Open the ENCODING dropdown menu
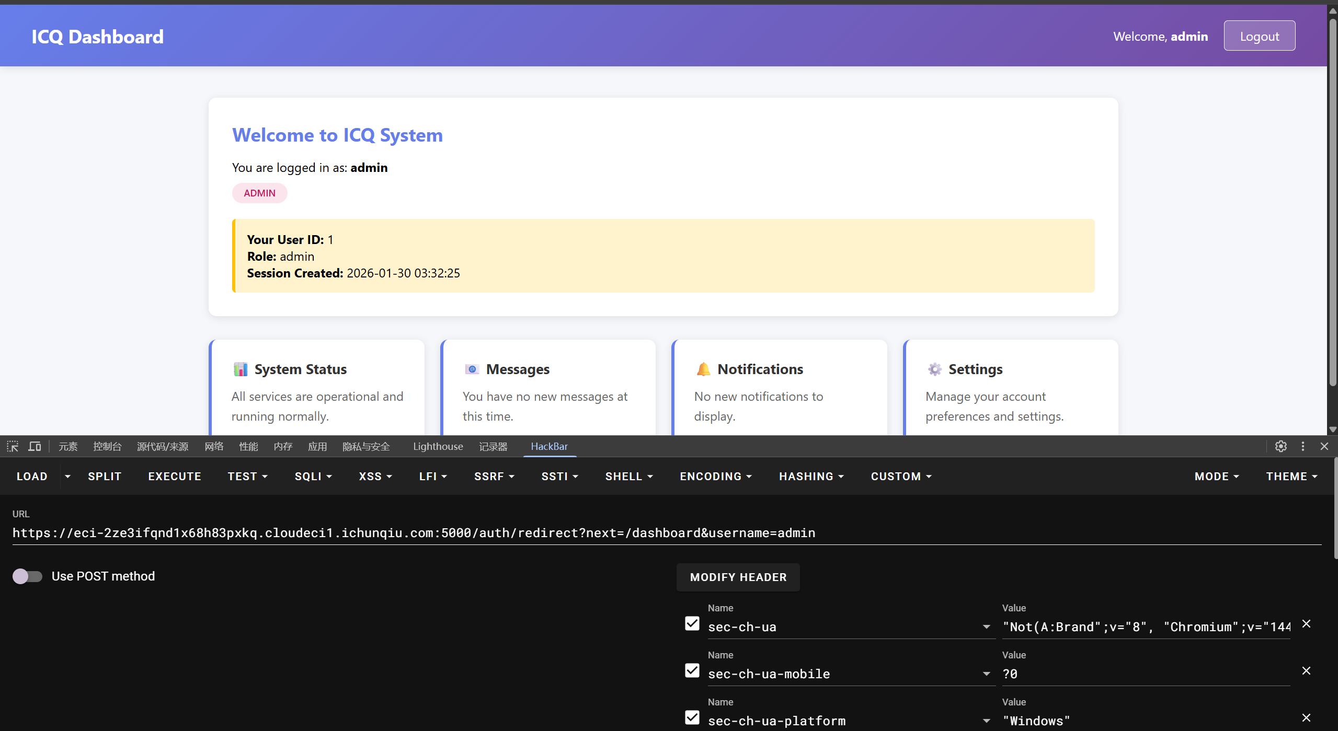The height and width of the screenshot is (731, 1338). click(x=716, y=476)
